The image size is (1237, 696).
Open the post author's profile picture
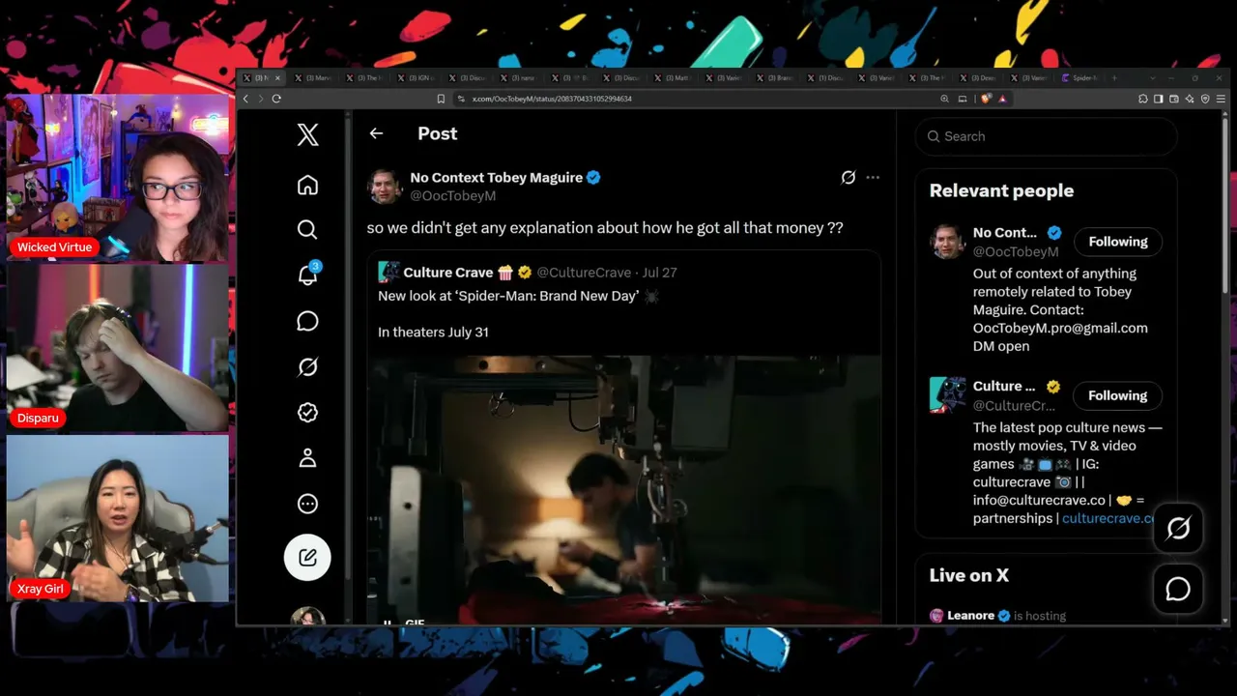click(385, 186)
